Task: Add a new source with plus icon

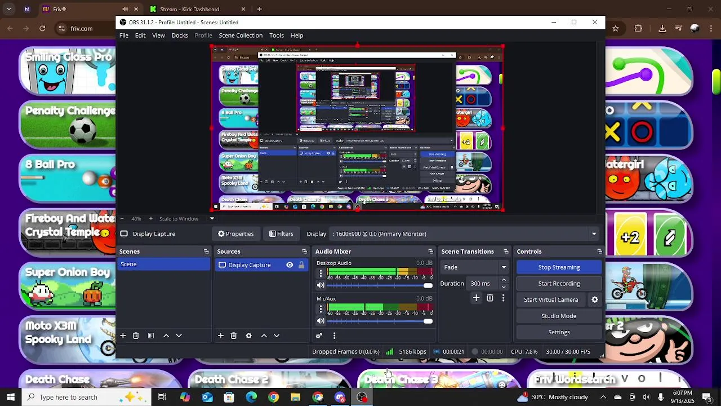Action: (x=221, y=336)
